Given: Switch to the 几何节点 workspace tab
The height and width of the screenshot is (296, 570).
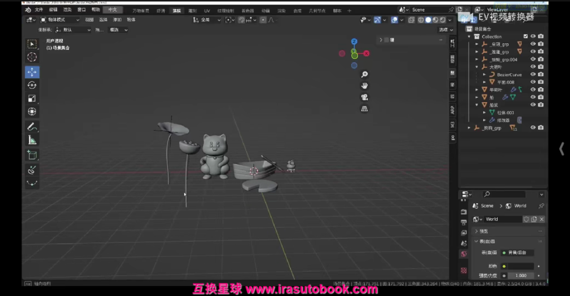Looking at the screenshot, I should 317,11.
